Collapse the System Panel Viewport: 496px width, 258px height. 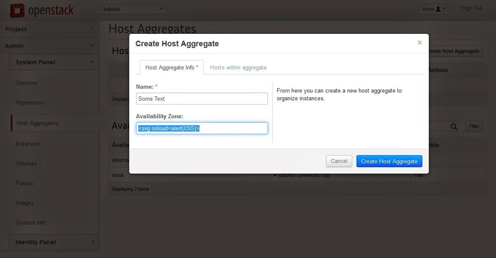point(54,62)
